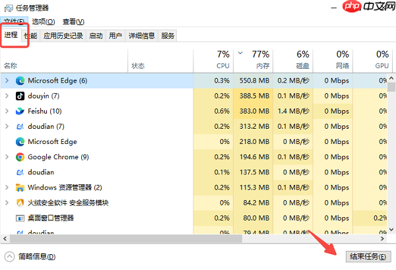Select the Google Chrome (9) process name
Image resolution: width=396 pixels, height=270 pixels.
pyautogui.click(x=58, y=157)
